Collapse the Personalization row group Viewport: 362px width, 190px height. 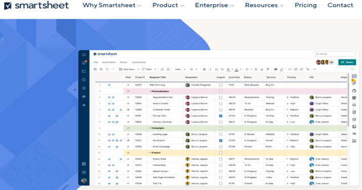coord(150,91)
